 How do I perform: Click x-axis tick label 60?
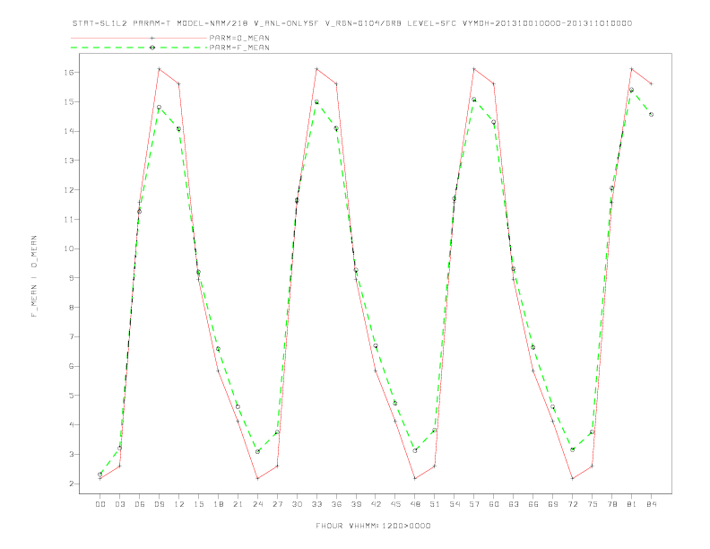(x=494, y=504)
